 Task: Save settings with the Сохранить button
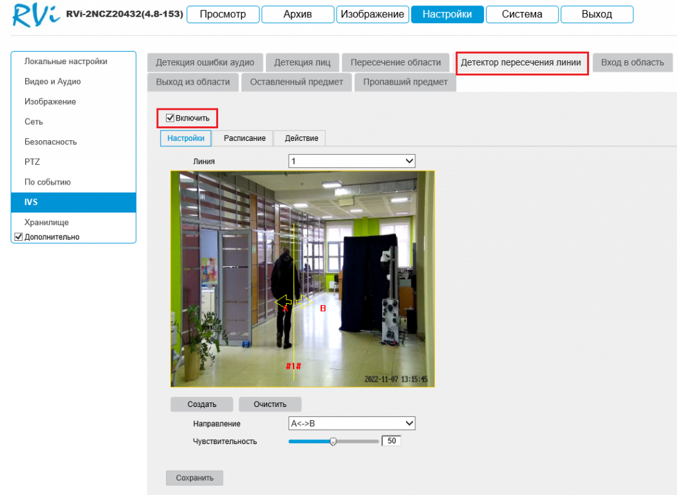(x=194, y=478)
